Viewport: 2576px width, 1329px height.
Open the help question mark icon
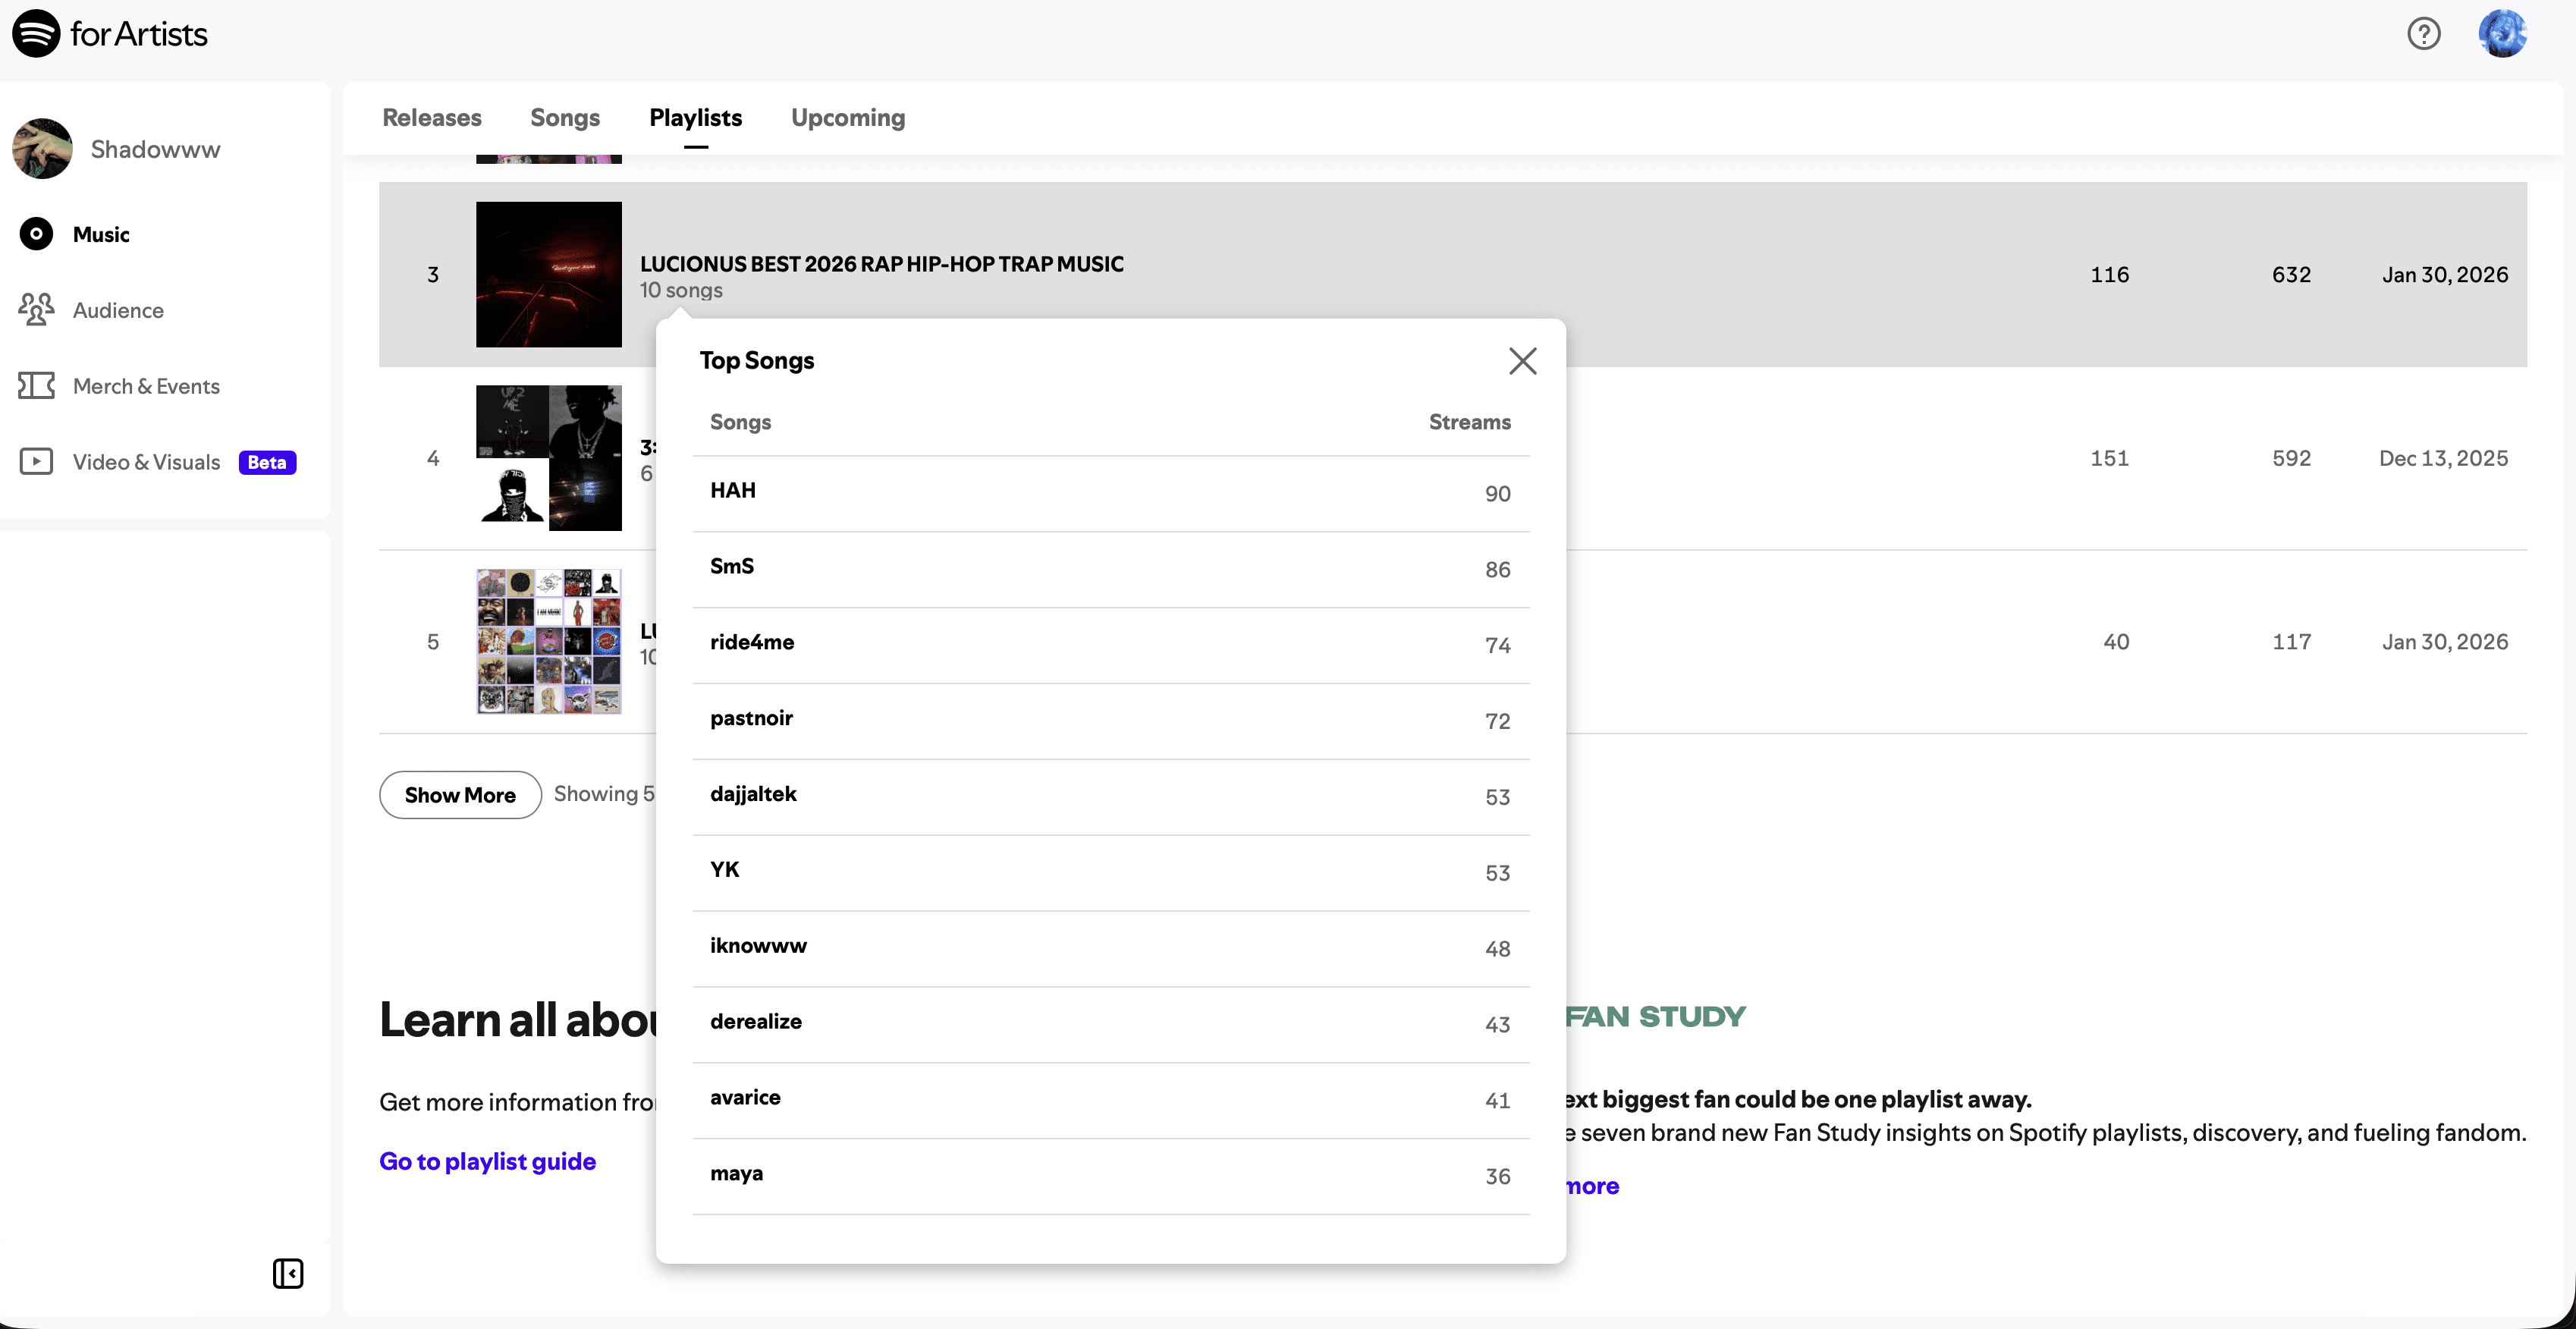[x=2423, y=34]
